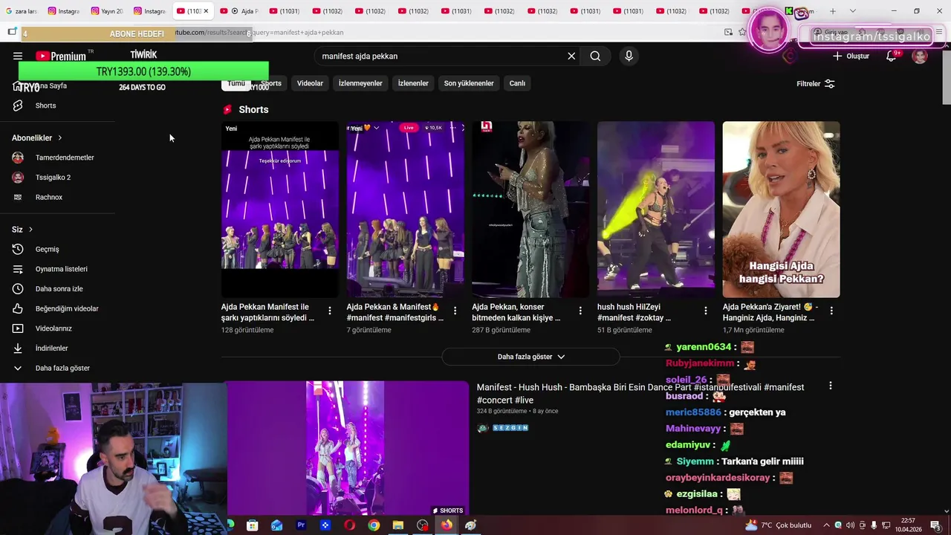
Task: Click the 'hush hush HilZeyi #manifest #zoktay' title
Action: pos(634,312)
